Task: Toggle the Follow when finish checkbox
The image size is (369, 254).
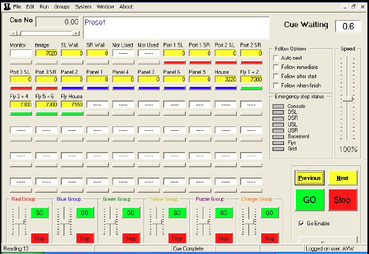Action: click(277, 85)
